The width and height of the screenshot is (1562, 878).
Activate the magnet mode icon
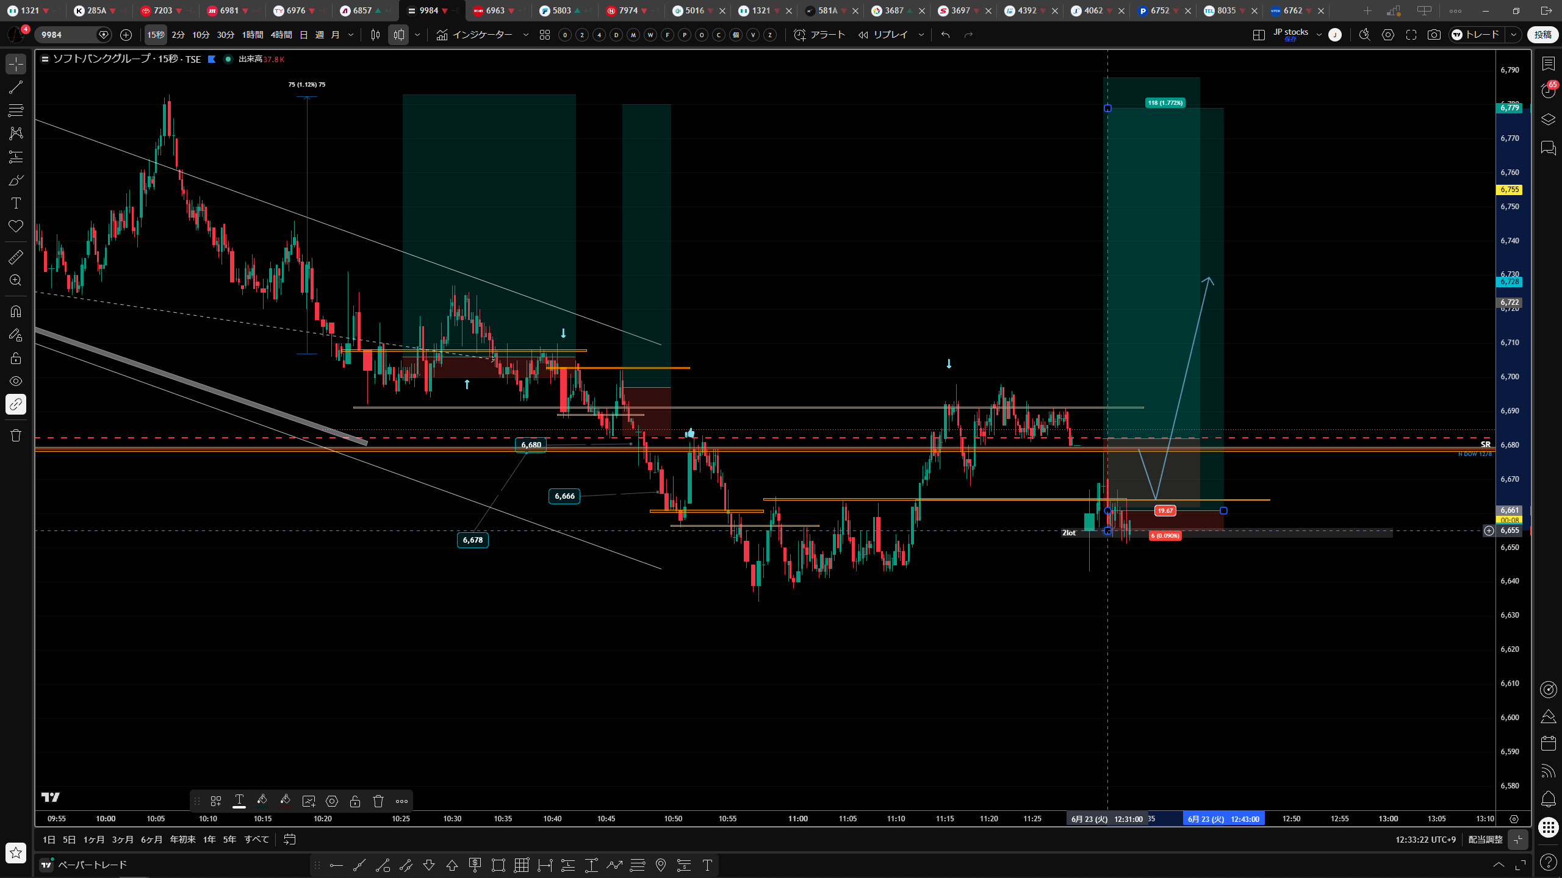pos(16,312)
